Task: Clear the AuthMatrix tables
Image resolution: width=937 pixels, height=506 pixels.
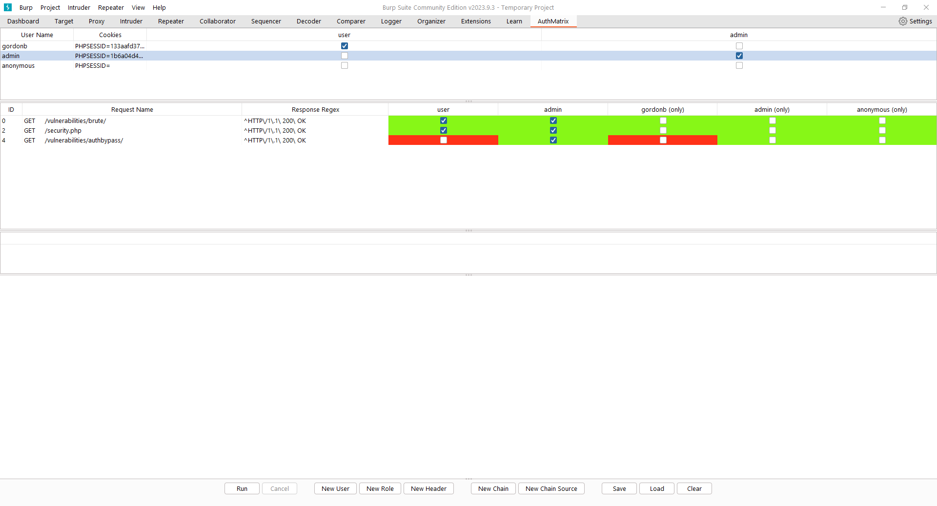Action: pyautogui.click(x=694, y=488)
